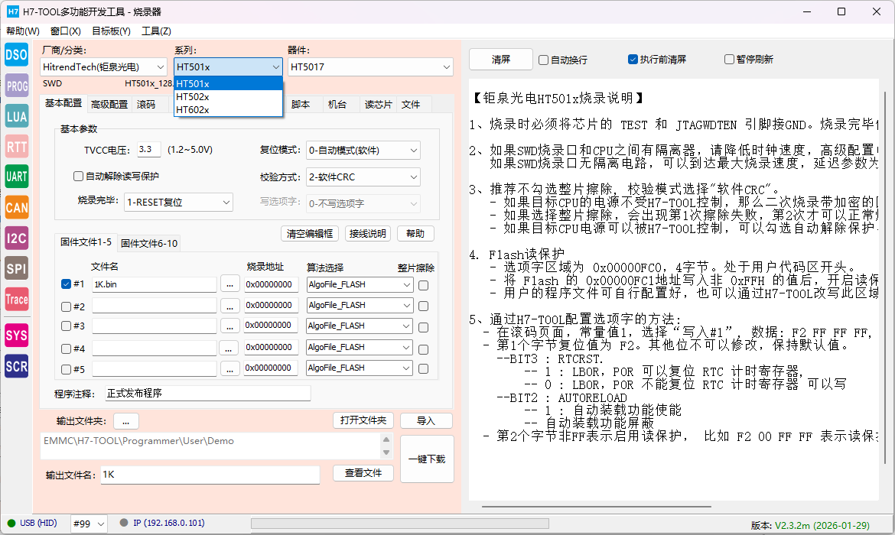Toggle the 执行前清屏 checkbox
This screenshot has width=895, height=535.
[x=633, y=60]
